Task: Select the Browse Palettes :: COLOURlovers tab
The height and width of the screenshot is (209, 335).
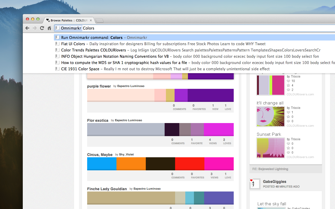Action: point(69,20)
